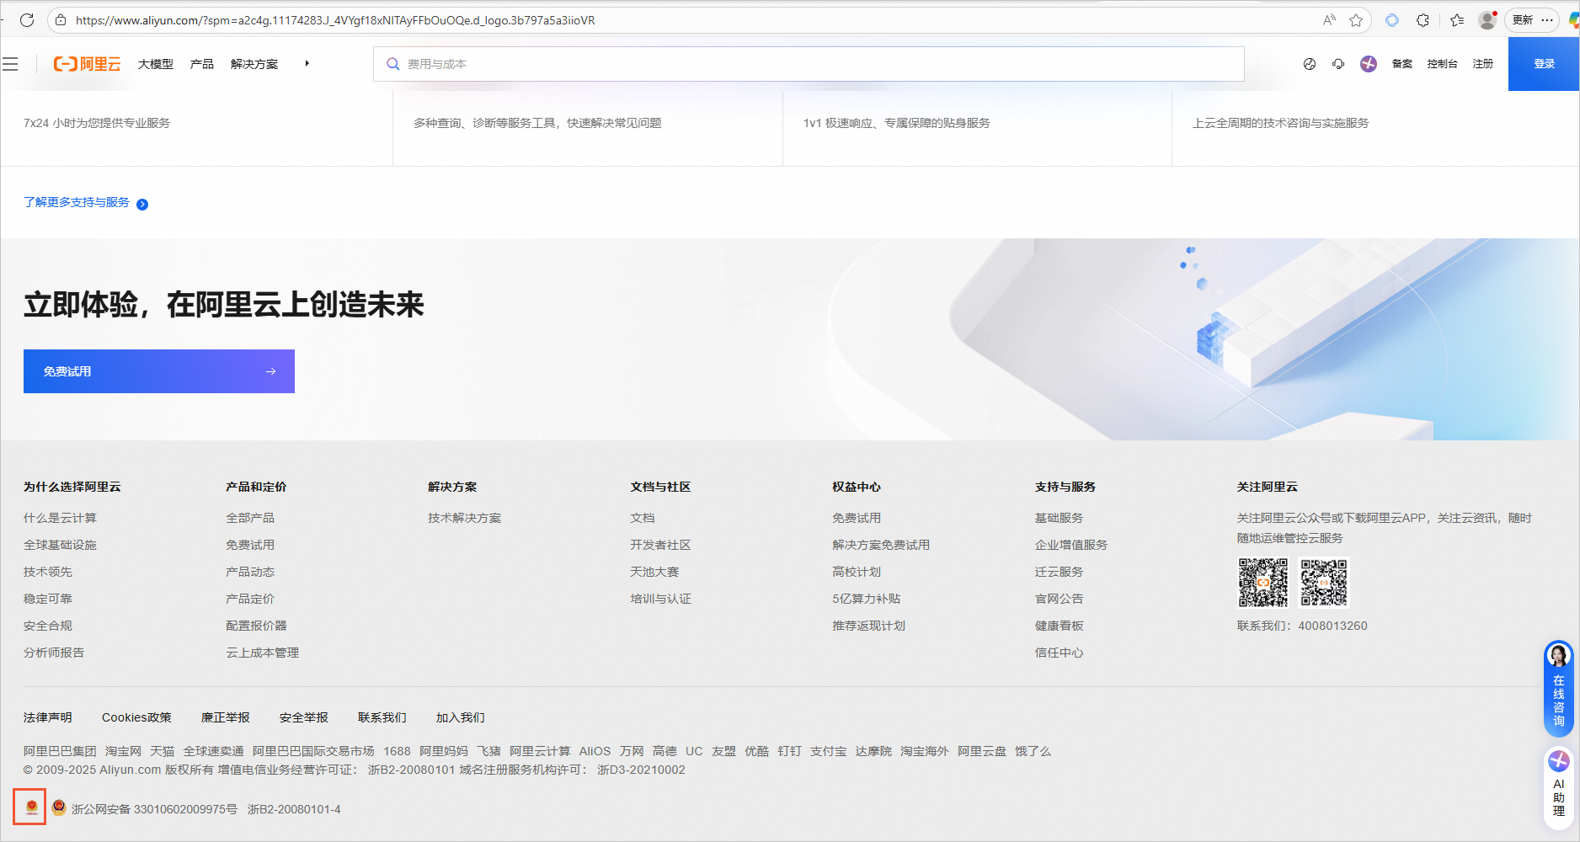Open 高校计划 footer link
The image size is (1580, 842).
point(857,572)
